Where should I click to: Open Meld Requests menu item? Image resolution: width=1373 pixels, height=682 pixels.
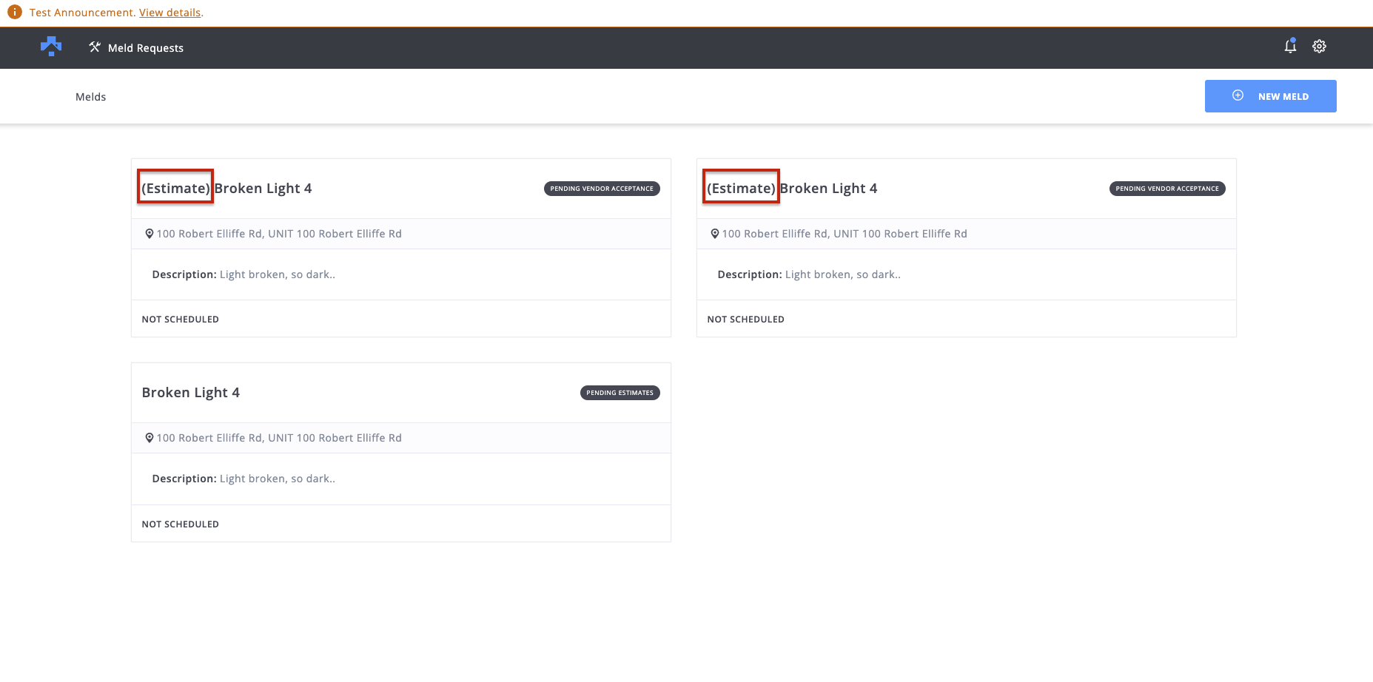click(136, 48)
